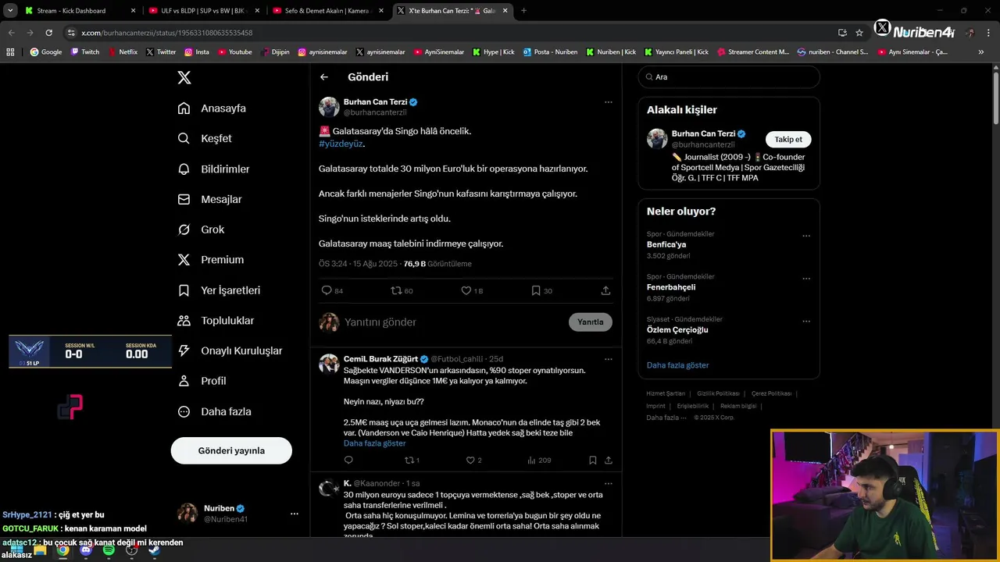Reply to Cemil Burak Züğürt's comment
Viewport: 1000px width, 562px height.
(x=348, y=461)
